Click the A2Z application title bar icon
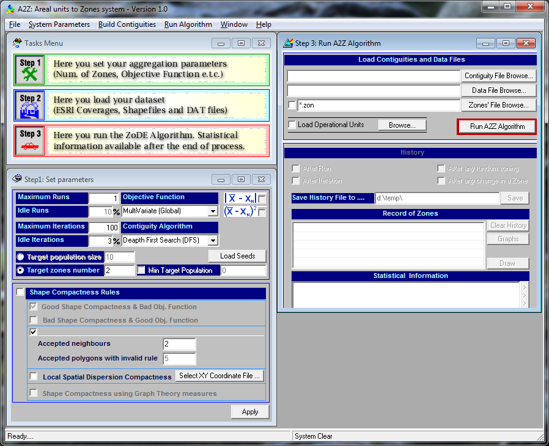Image resolution: width=549 pixels, height=446 pixels. (x=10, y=8)
